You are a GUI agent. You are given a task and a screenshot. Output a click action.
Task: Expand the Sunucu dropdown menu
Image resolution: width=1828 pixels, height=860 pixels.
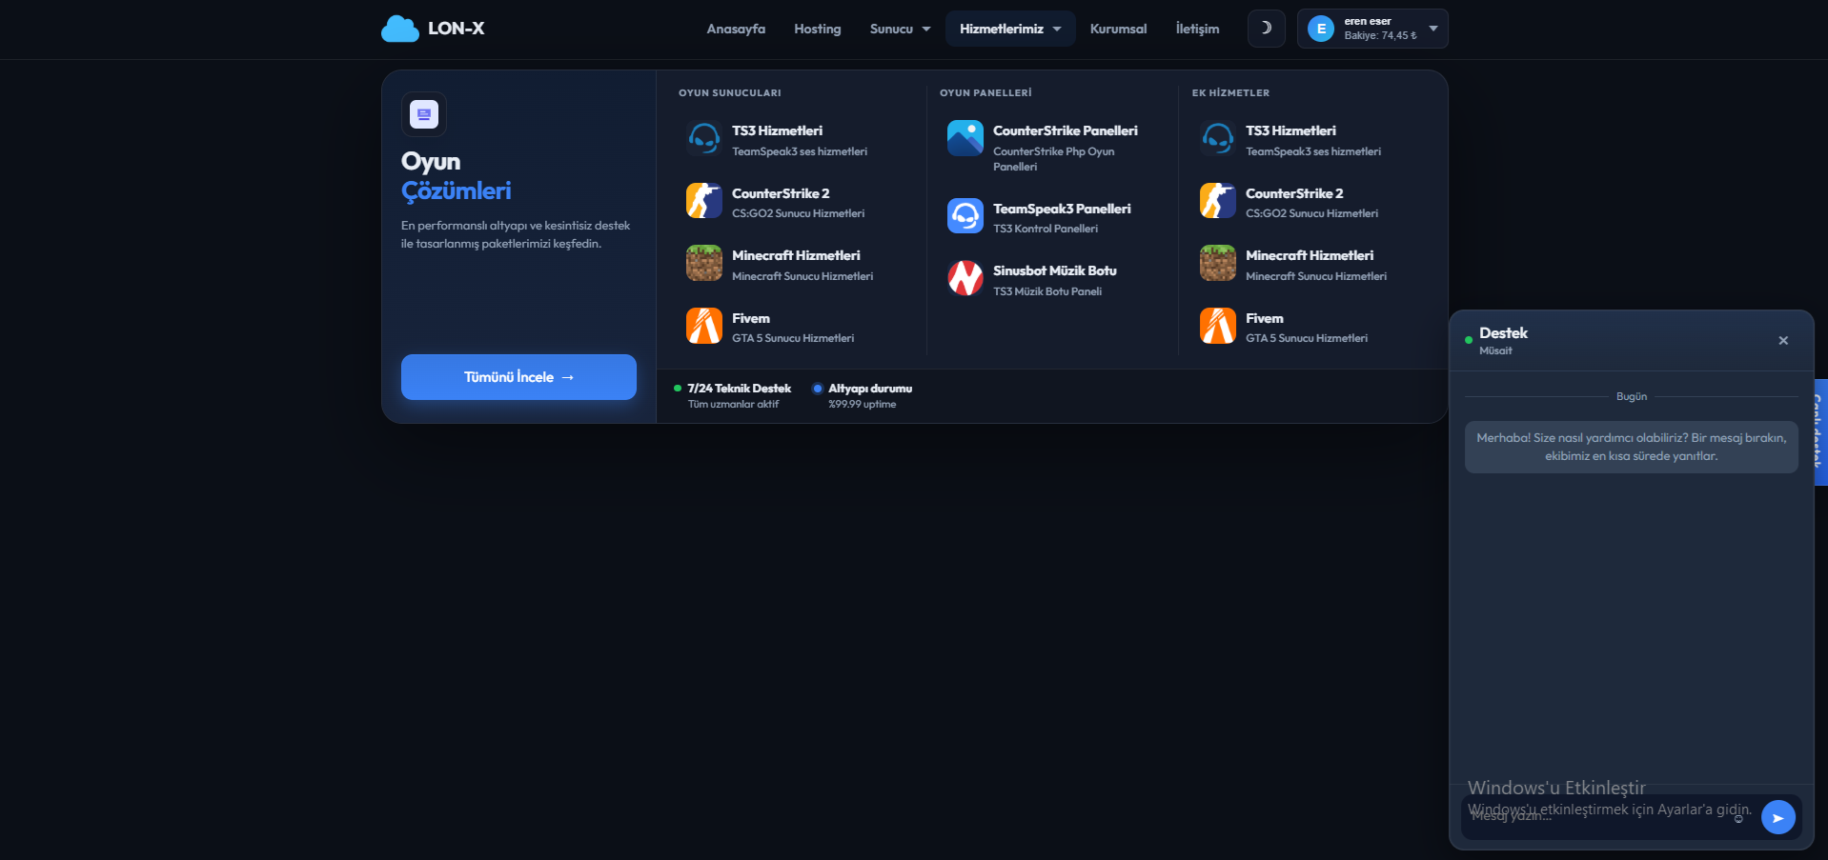900,29
